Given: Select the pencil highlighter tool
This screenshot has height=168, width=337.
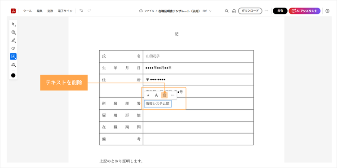Looking at the screenshot, I should tap(13, 40).
